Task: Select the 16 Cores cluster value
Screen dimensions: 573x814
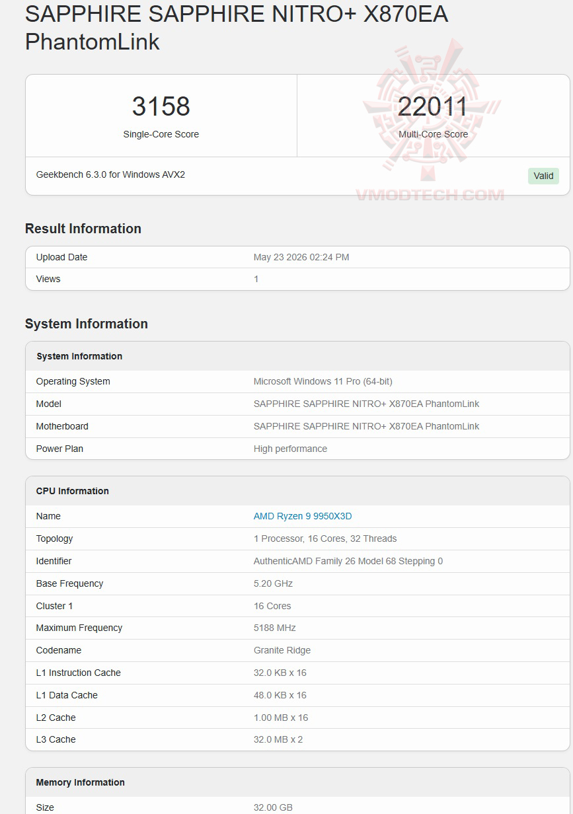Action: [x=272, y=606]
